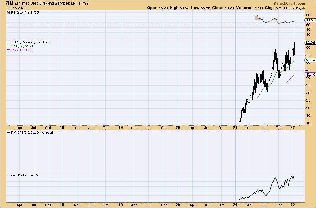Click year 22 on axis below On Balance Vol

292,205
